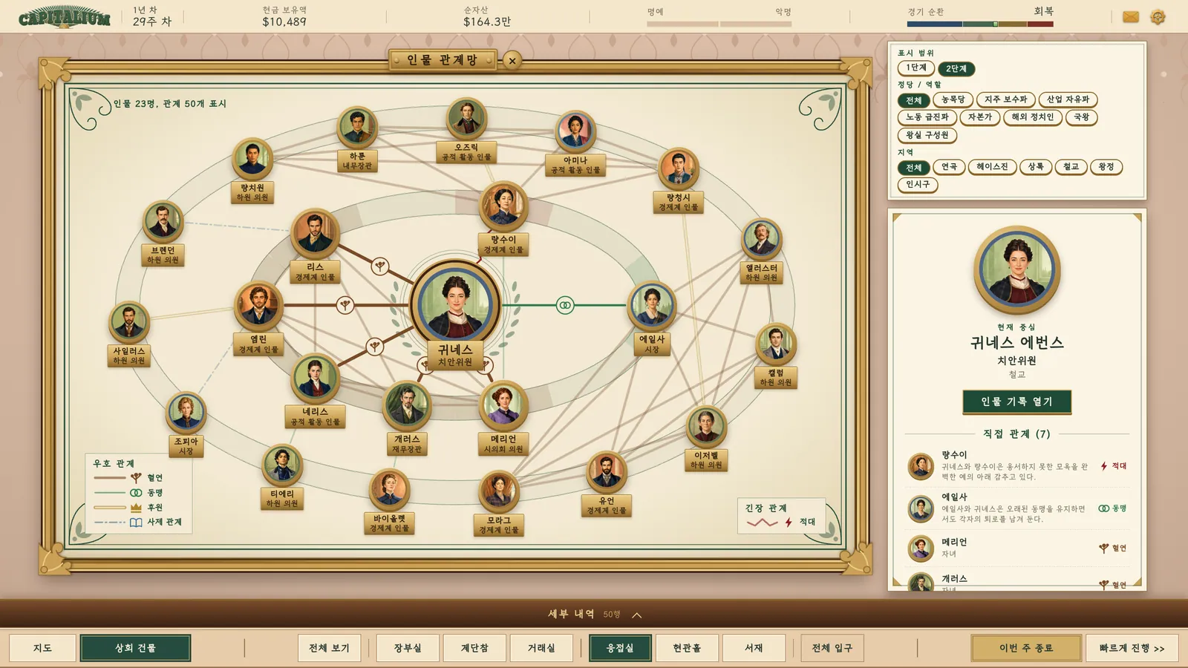Click the kinship icon on 네리스 link
This screenshot has width=1188, height=668.
point(375,346)
